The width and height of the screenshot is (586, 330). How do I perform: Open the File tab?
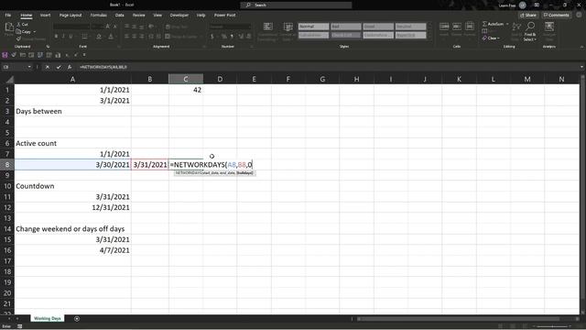8,15
